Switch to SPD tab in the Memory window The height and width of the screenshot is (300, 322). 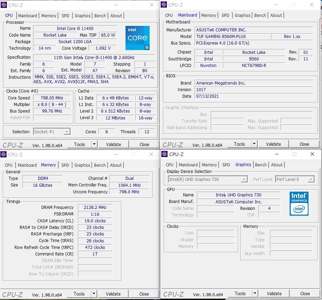(65, 165)
